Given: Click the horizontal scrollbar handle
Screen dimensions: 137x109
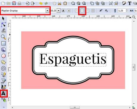Looking at the screenshot, I should tap(75, 108).
